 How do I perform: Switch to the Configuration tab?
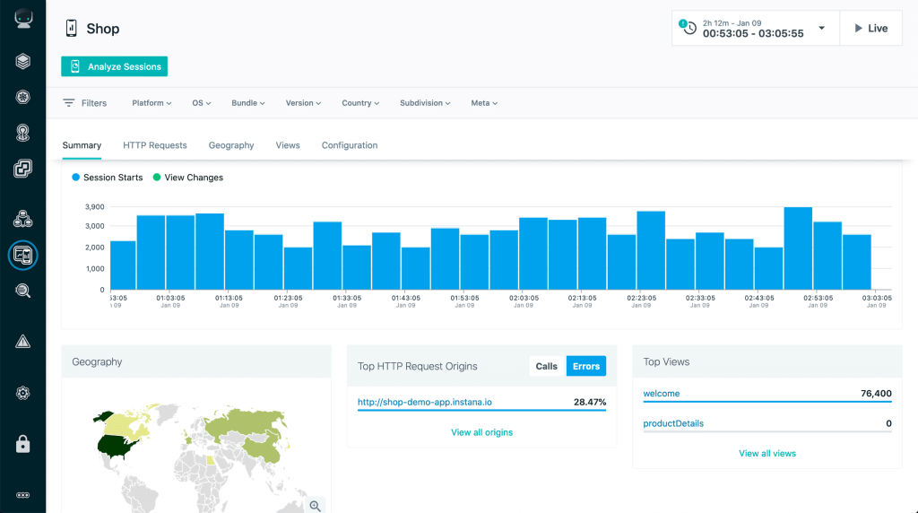(x=350, y=145)
